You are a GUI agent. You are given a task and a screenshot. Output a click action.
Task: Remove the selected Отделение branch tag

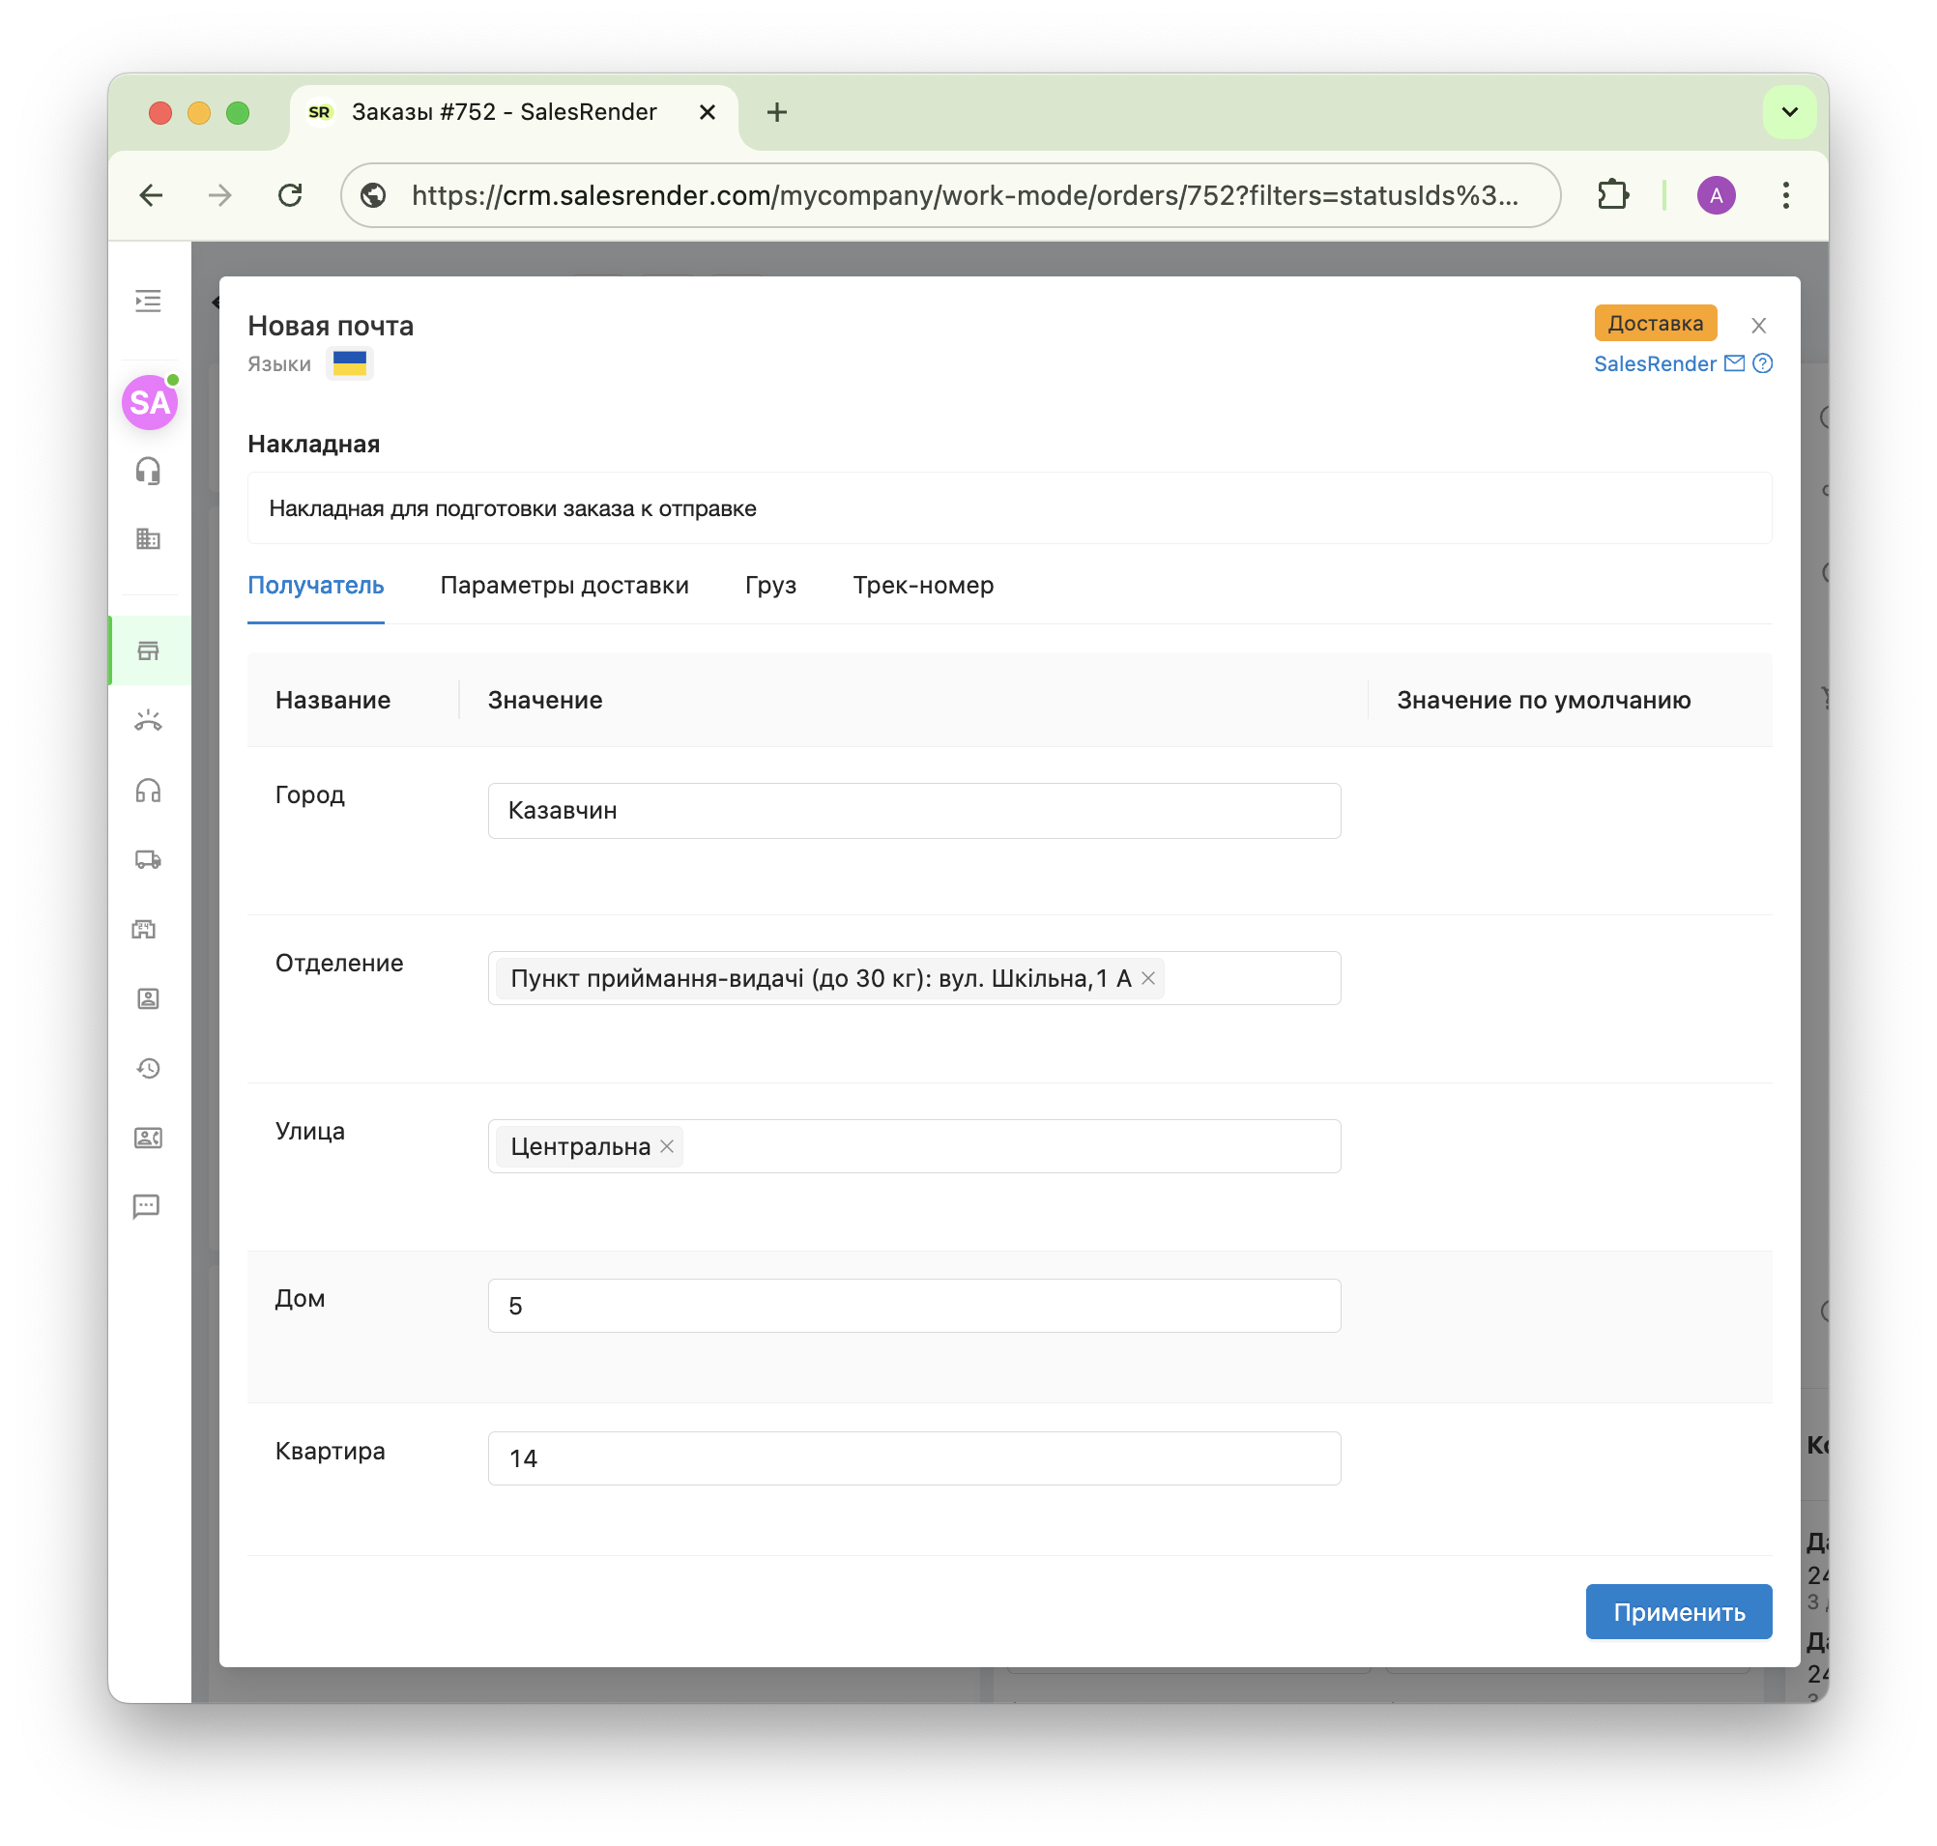click(1147, 978)
